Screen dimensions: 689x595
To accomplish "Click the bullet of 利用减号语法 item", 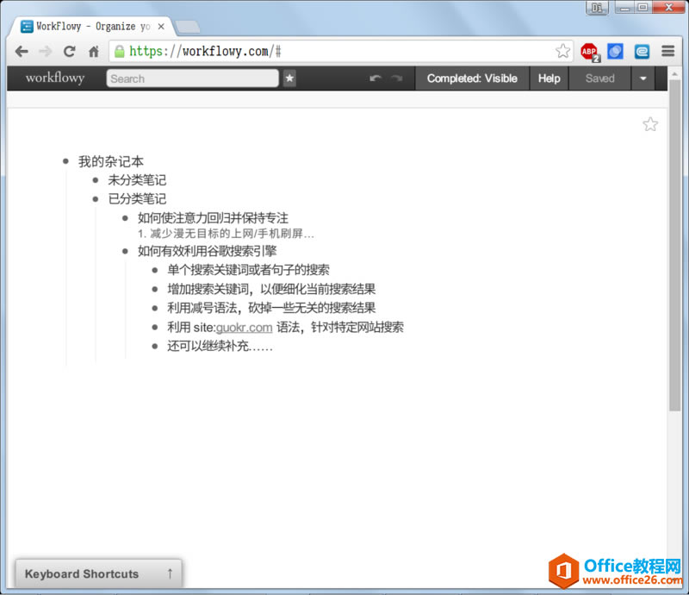I will [x=155, y=308].
